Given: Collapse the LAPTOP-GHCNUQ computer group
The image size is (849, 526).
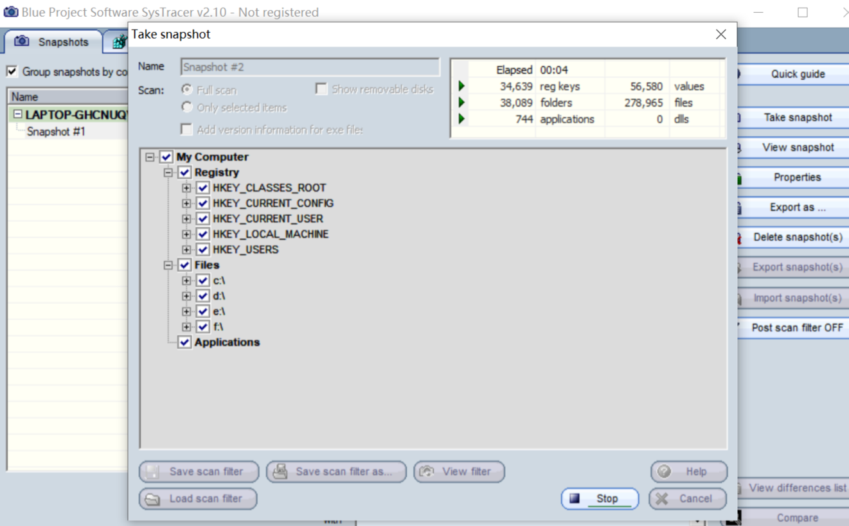Looking at the screenshot, I should coord(18,114).
